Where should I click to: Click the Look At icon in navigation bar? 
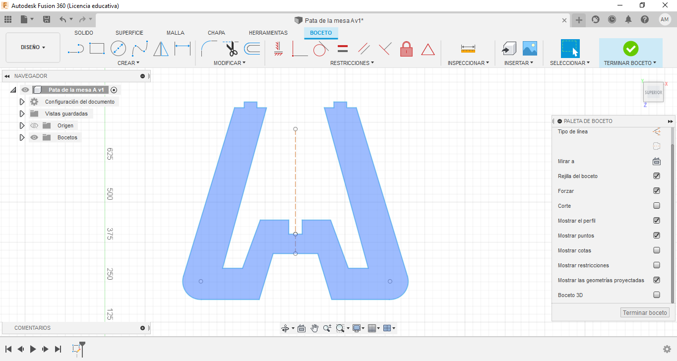(x=301, y=328)
